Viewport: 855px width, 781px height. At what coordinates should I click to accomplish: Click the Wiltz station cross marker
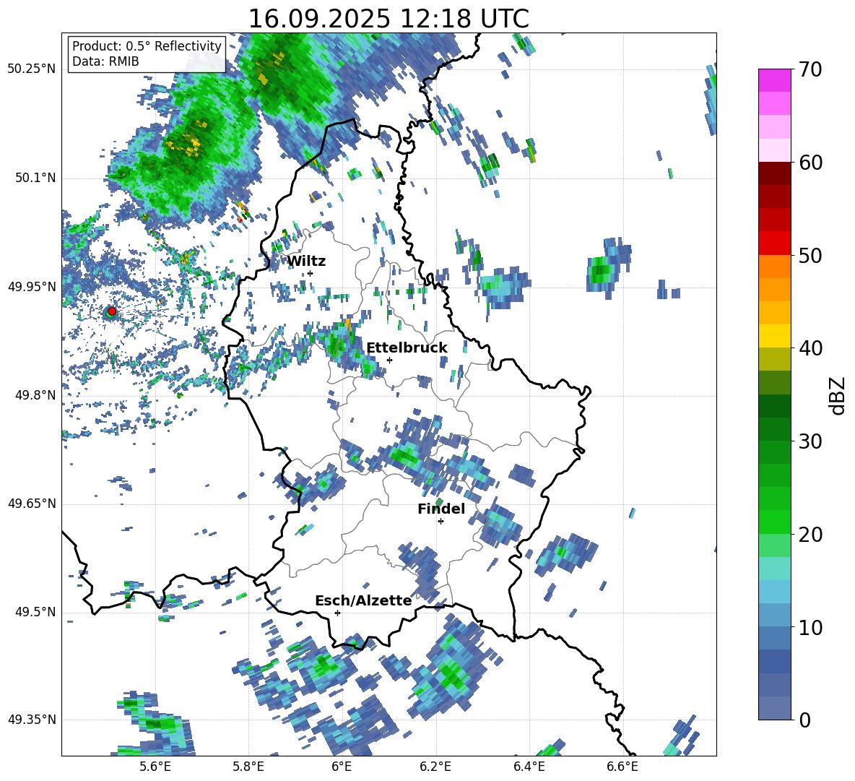pos(311,273)
